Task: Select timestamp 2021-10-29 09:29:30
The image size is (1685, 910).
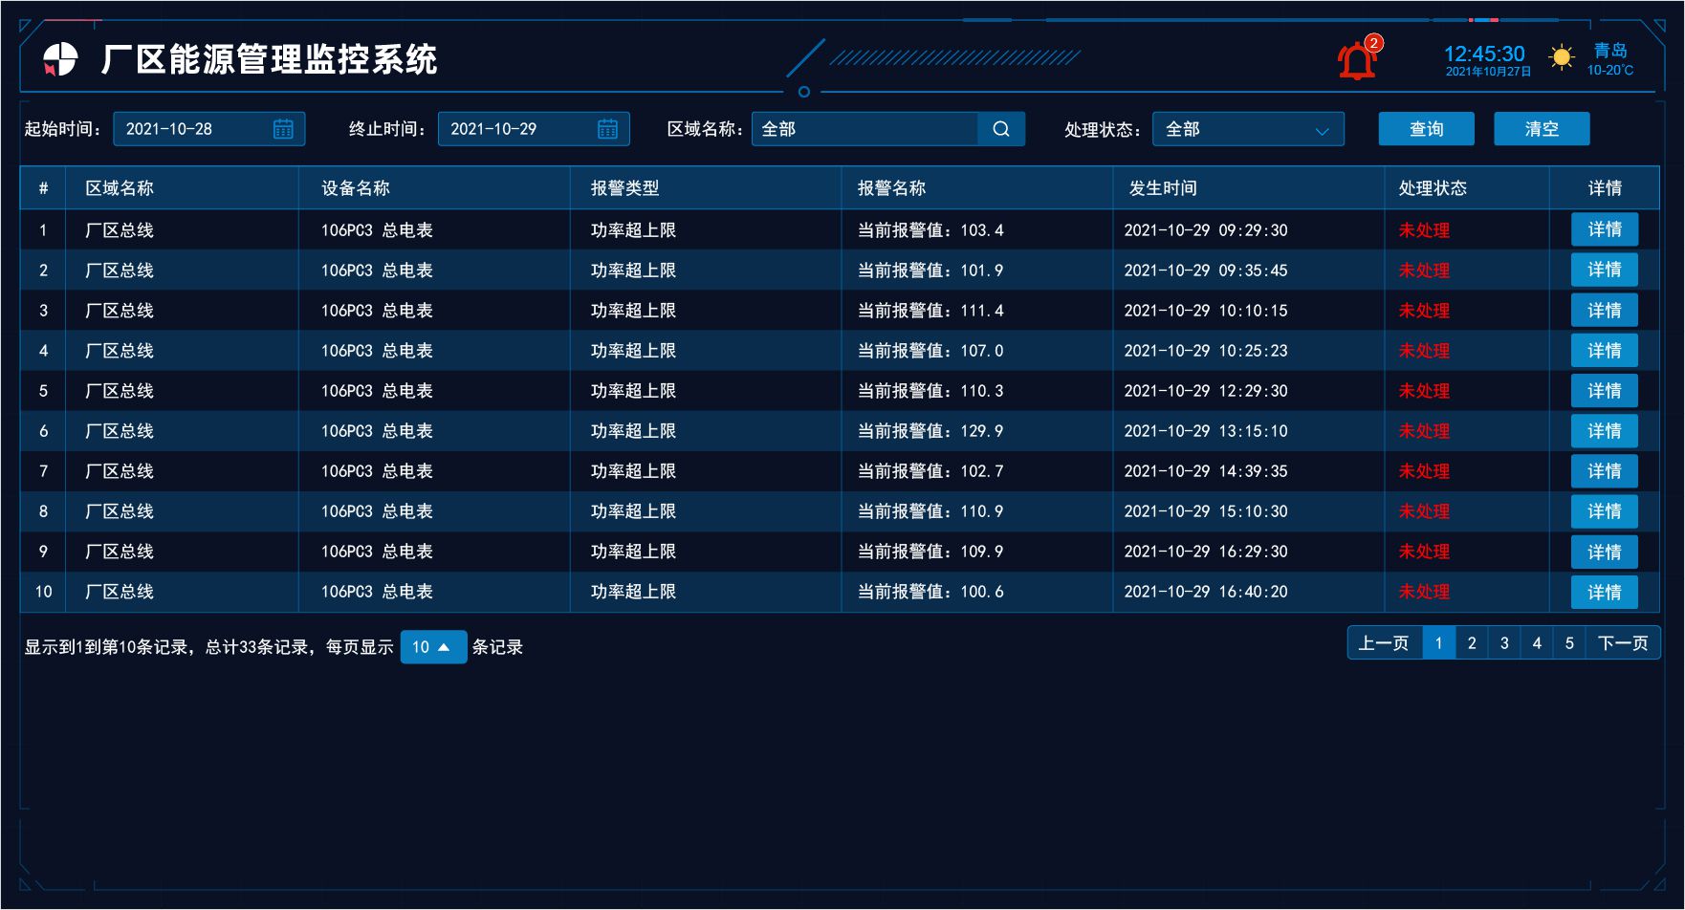Action: 1206,230
